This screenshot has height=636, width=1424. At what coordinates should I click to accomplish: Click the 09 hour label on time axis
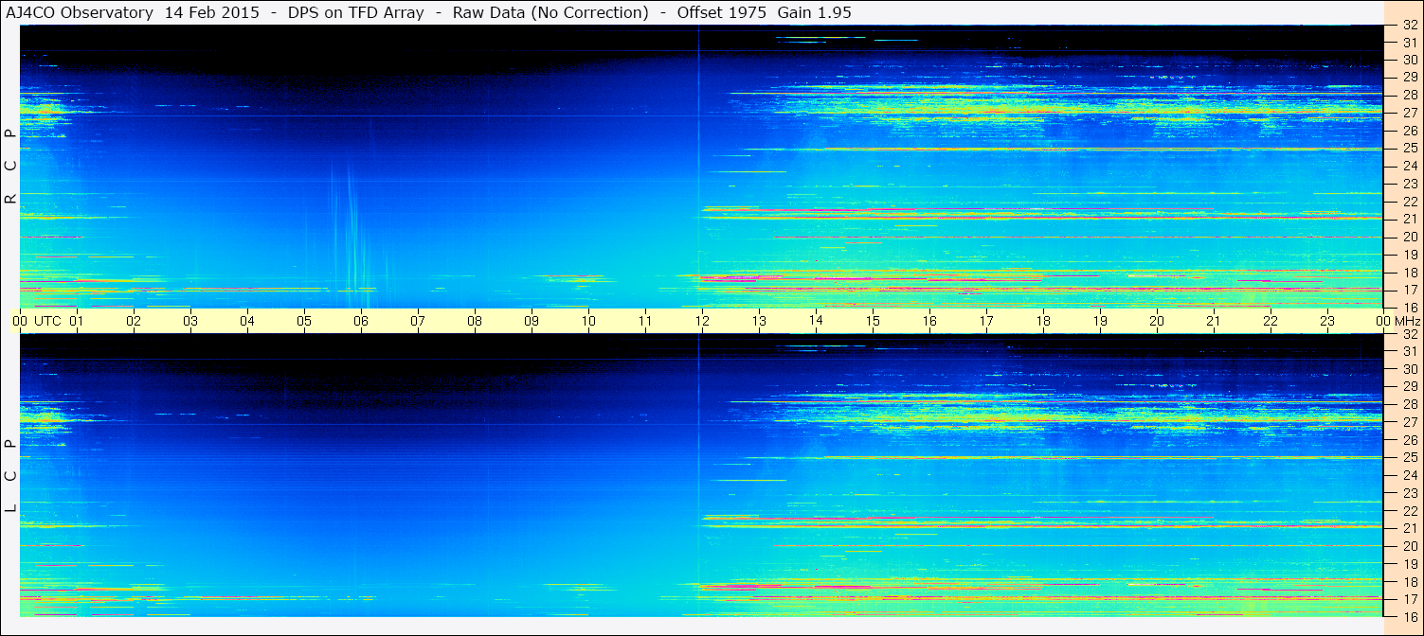[532, 321]
